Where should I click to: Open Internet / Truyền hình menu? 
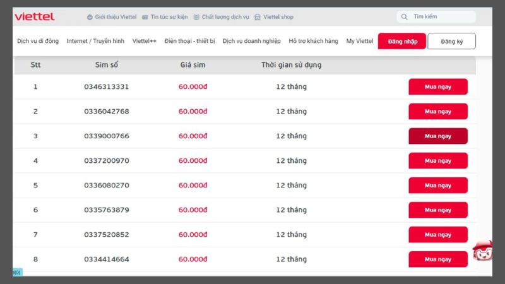(95, 41)
